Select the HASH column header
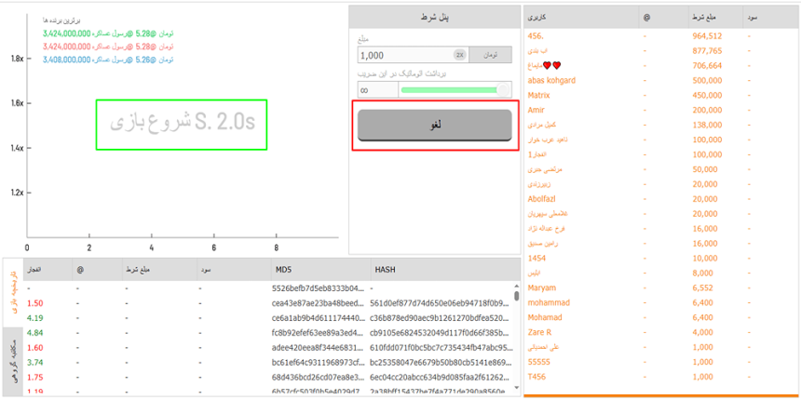 coord(386,269)
